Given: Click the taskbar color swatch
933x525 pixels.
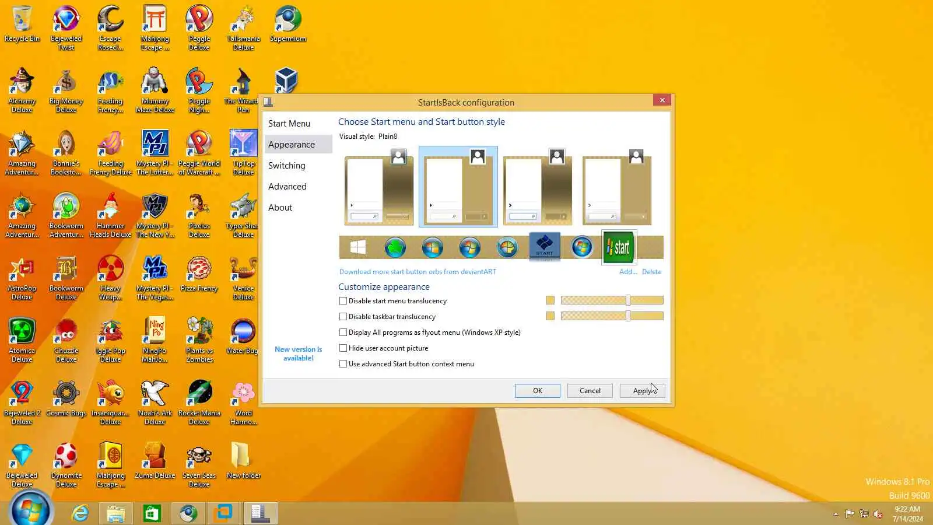Looking at the screenshot, I should (x=550, y=316).
